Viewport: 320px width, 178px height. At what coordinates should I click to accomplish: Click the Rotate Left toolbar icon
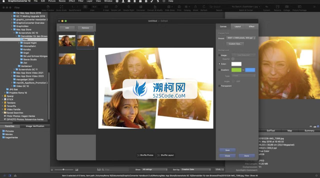tap(116, 7)
